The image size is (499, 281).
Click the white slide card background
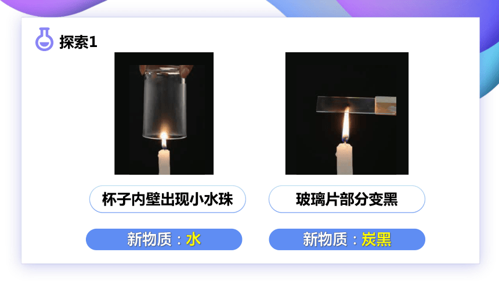click(x=250, y=140)
